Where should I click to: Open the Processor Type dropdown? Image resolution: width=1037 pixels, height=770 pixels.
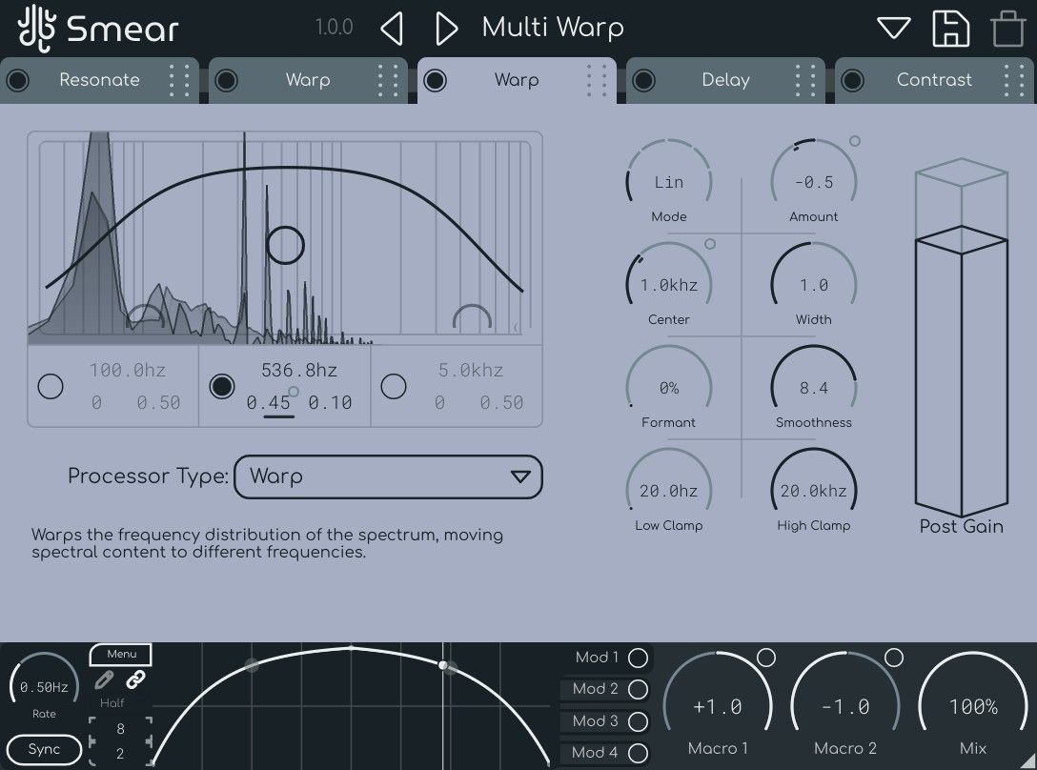tap(388, 476)
